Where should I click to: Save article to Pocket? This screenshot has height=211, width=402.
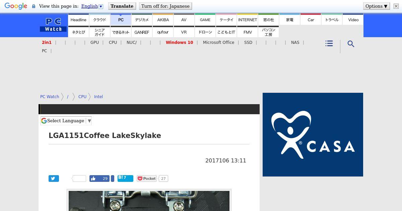click(x=147, y=179)
